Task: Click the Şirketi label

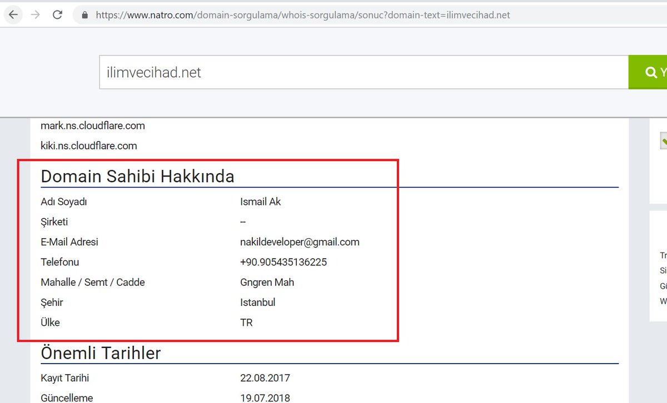Action: pyautogui.click(x=54, y=222)
